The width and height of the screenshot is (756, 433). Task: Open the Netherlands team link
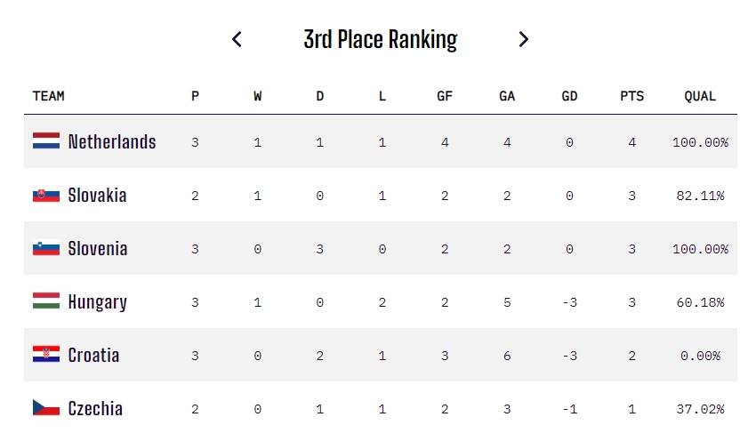(112, 141)
